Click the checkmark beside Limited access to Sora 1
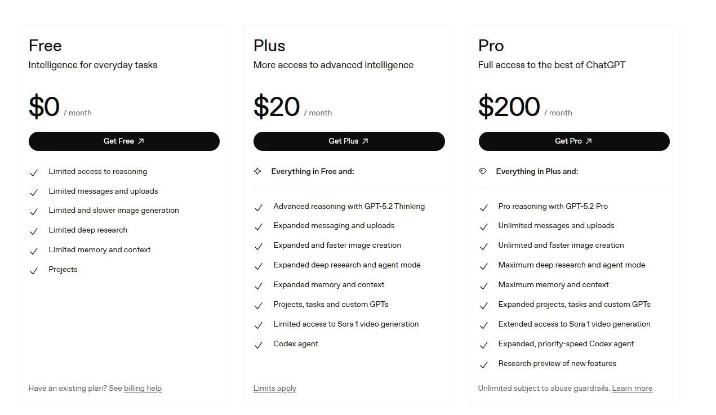This screenshot has width=716, height=415. [x=259, y=325]
